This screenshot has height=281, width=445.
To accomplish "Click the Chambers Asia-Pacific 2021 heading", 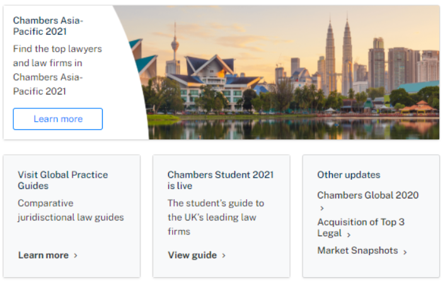I will pos(48,26).
